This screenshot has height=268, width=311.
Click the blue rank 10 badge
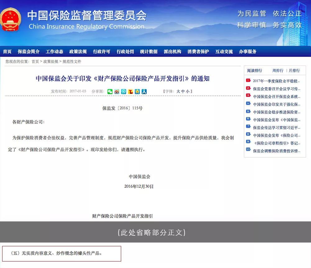pyautogui.click(x=248, y=150)
